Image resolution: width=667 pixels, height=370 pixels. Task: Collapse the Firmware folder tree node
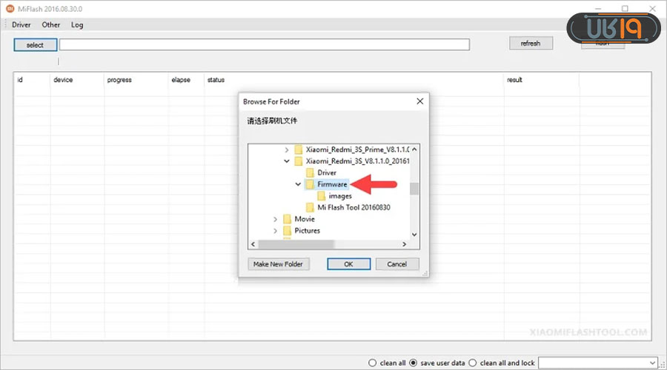(298, 184)
